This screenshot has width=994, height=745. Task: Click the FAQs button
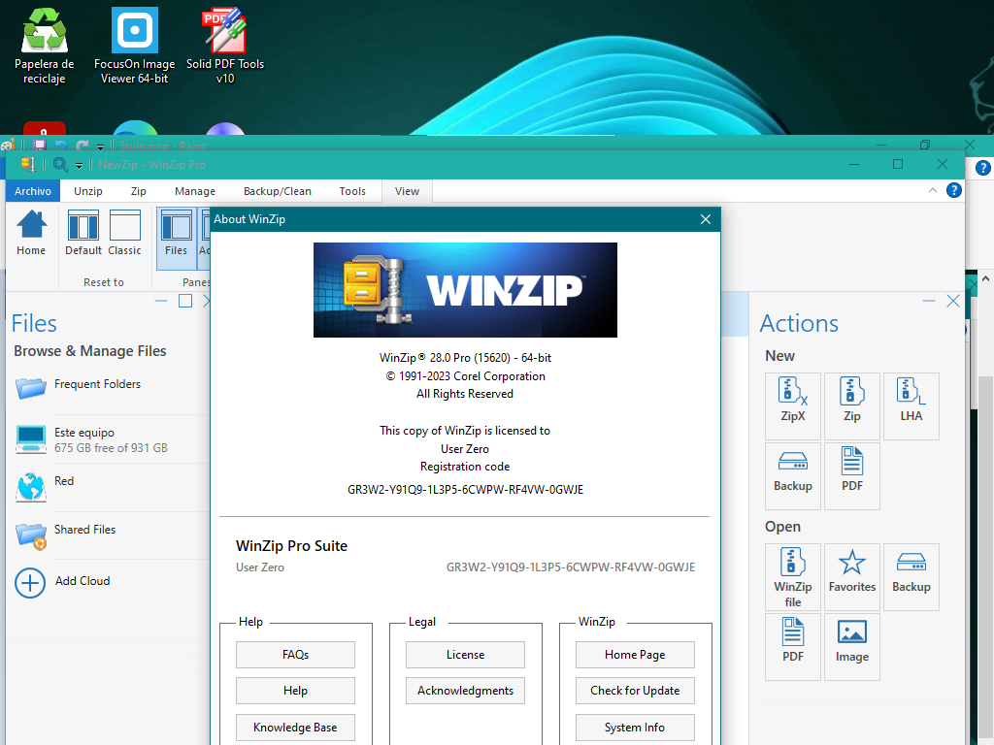coord(295,655)
